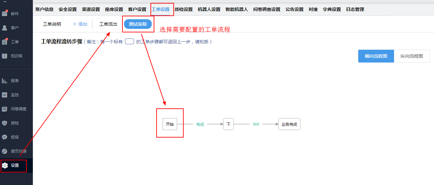The height and width of the screenshot is (185, 434).
Task: Switch to 横向流程图 view
Action: 376,56
